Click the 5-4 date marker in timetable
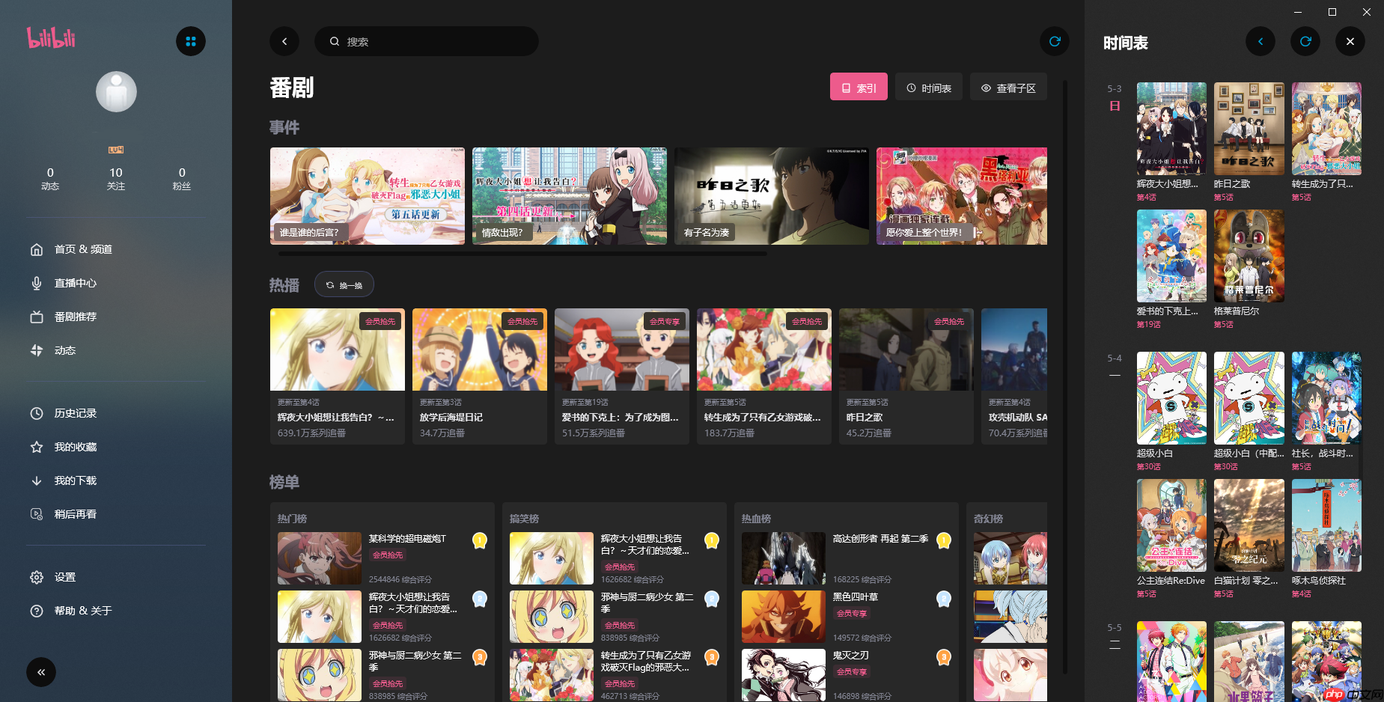Image resolution: width=1384 pixels, height=702 pixels. point(1115,358)
